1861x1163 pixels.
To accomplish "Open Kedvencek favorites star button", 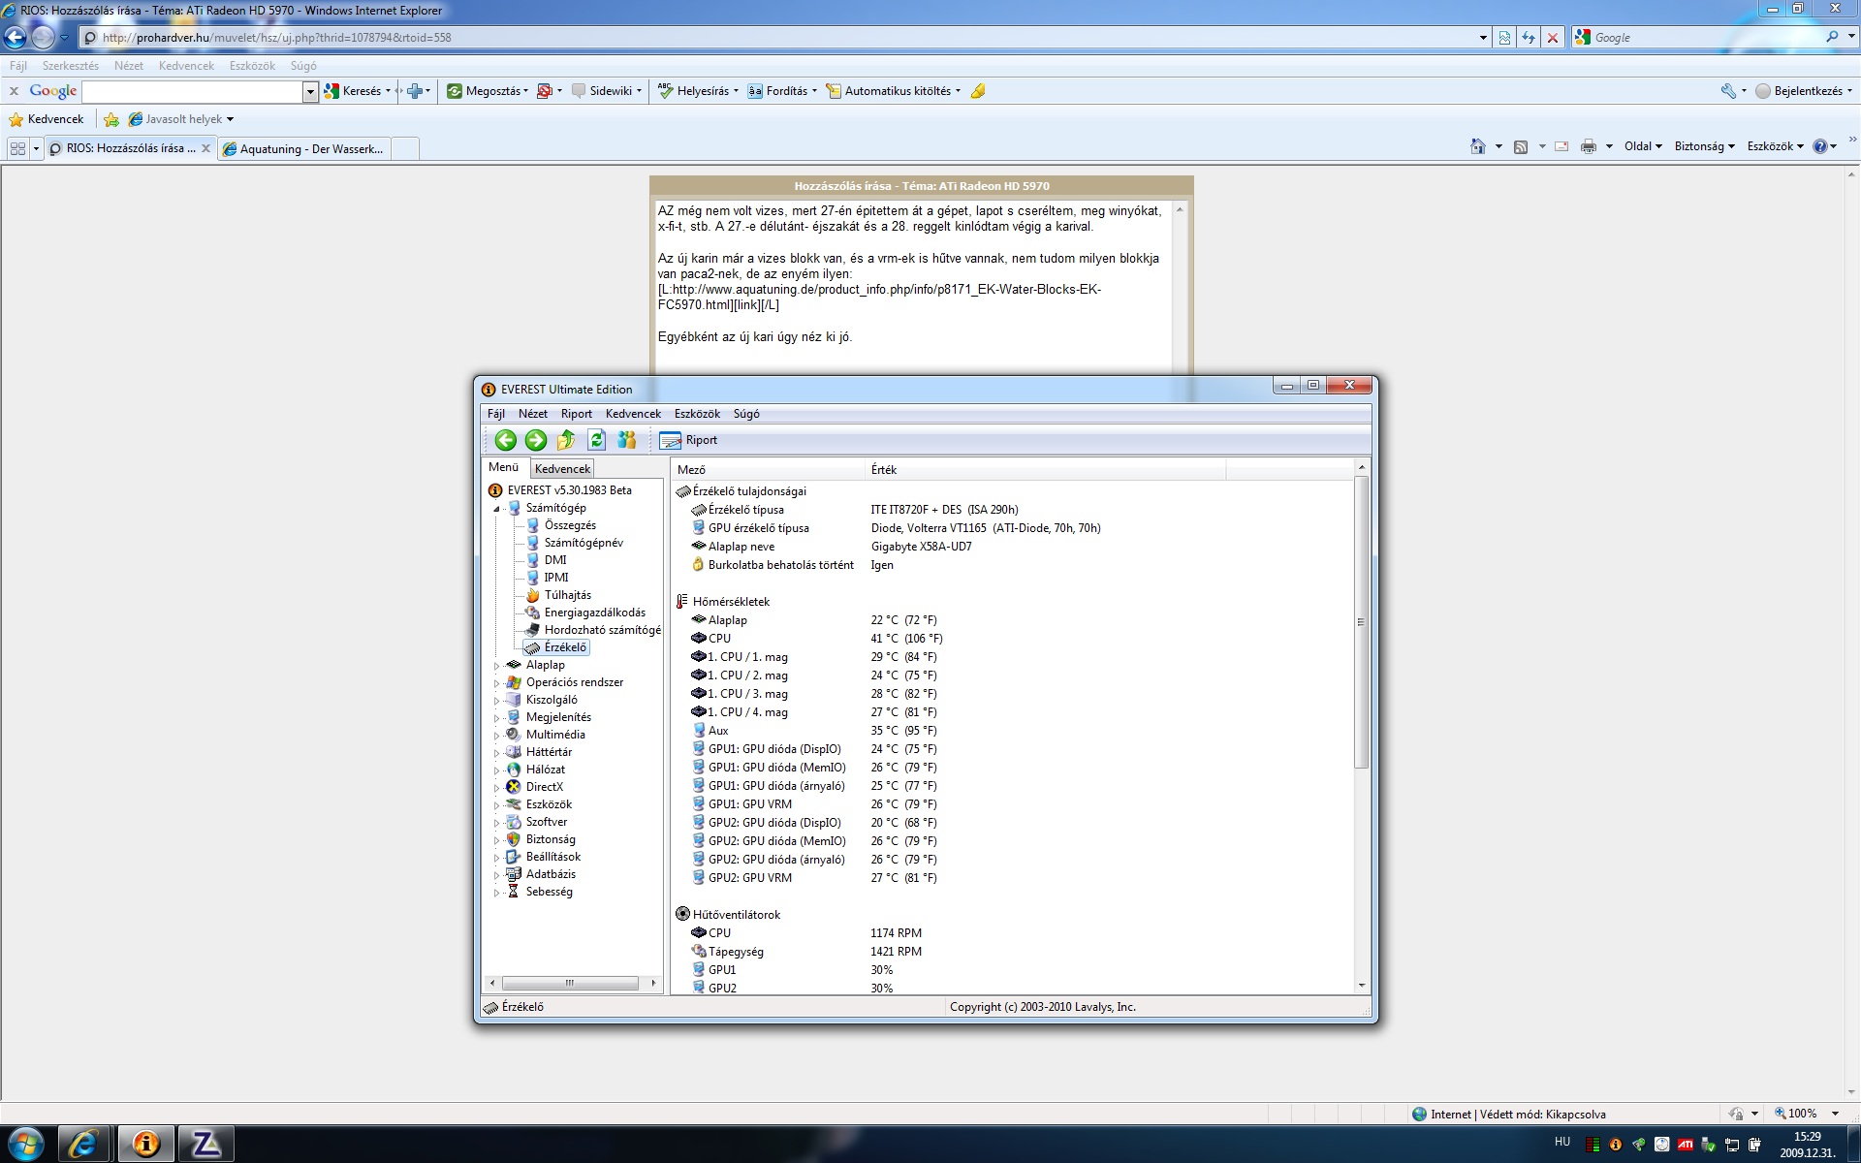I will click(47, 119).
